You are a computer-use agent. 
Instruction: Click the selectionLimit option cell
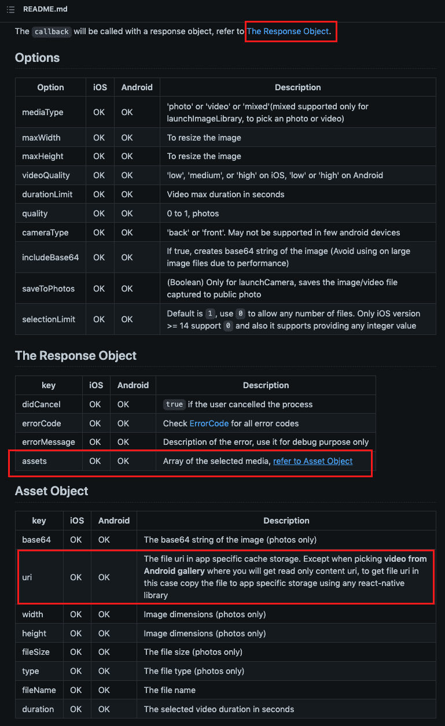tap(51, 319)
